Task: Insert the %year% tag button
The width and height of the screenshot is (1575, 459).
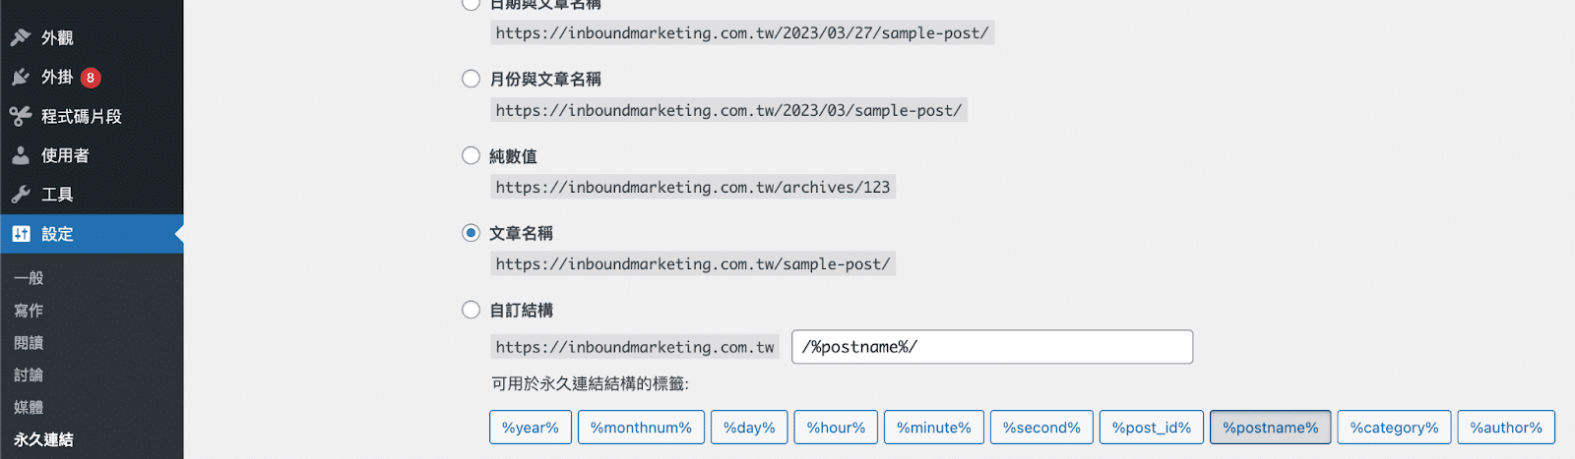Action: point(530,428)
